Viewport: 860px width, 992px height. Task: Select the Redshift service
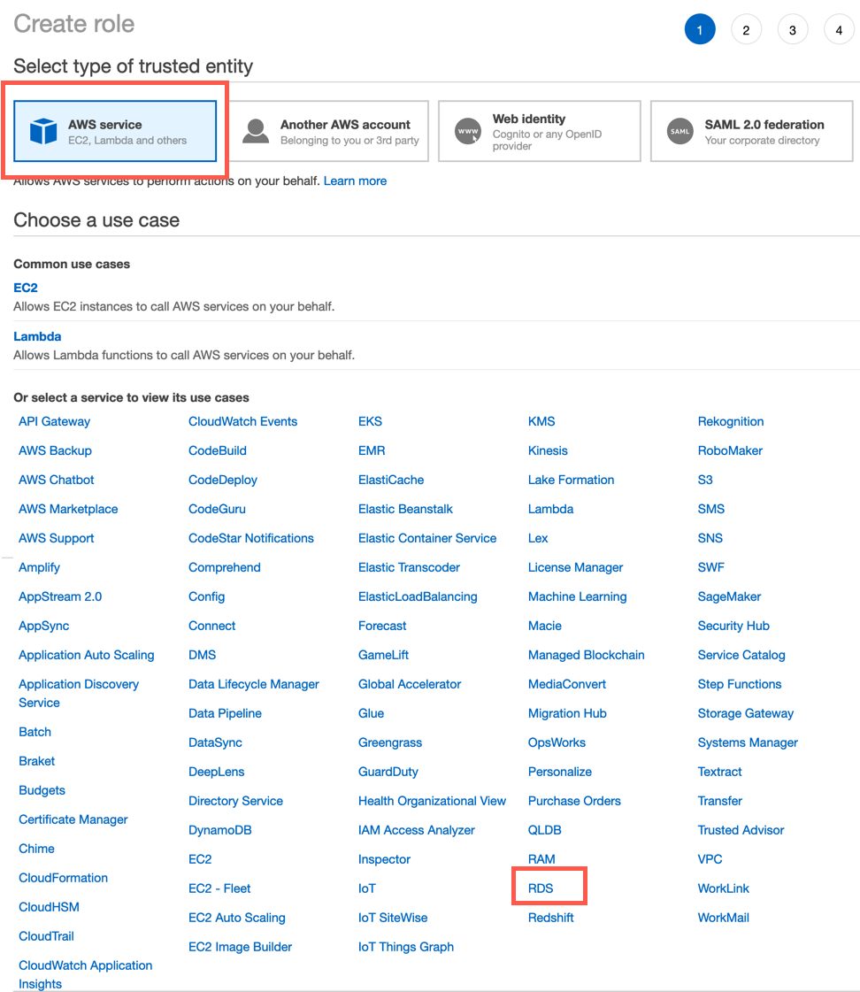coord(550,918)
